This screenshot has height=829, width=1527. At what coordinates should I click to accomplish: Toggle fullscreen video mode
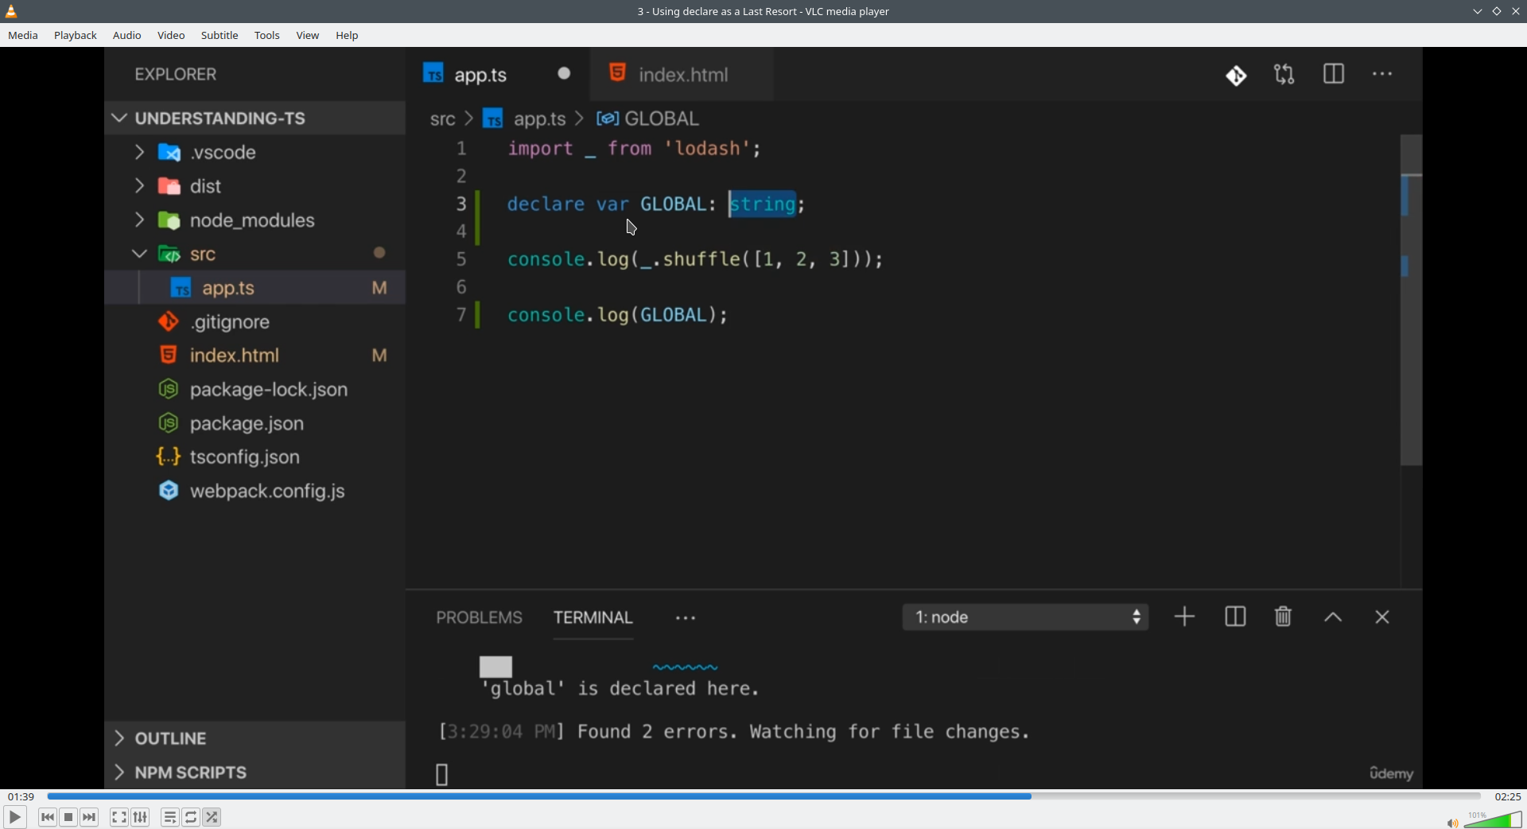click(x=119, y=817)
